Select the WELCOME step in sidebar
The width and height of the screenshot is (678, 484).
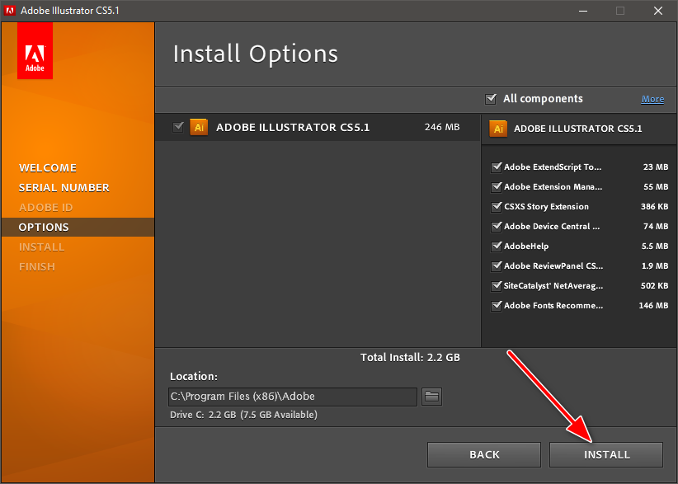(x=48, y=168)
